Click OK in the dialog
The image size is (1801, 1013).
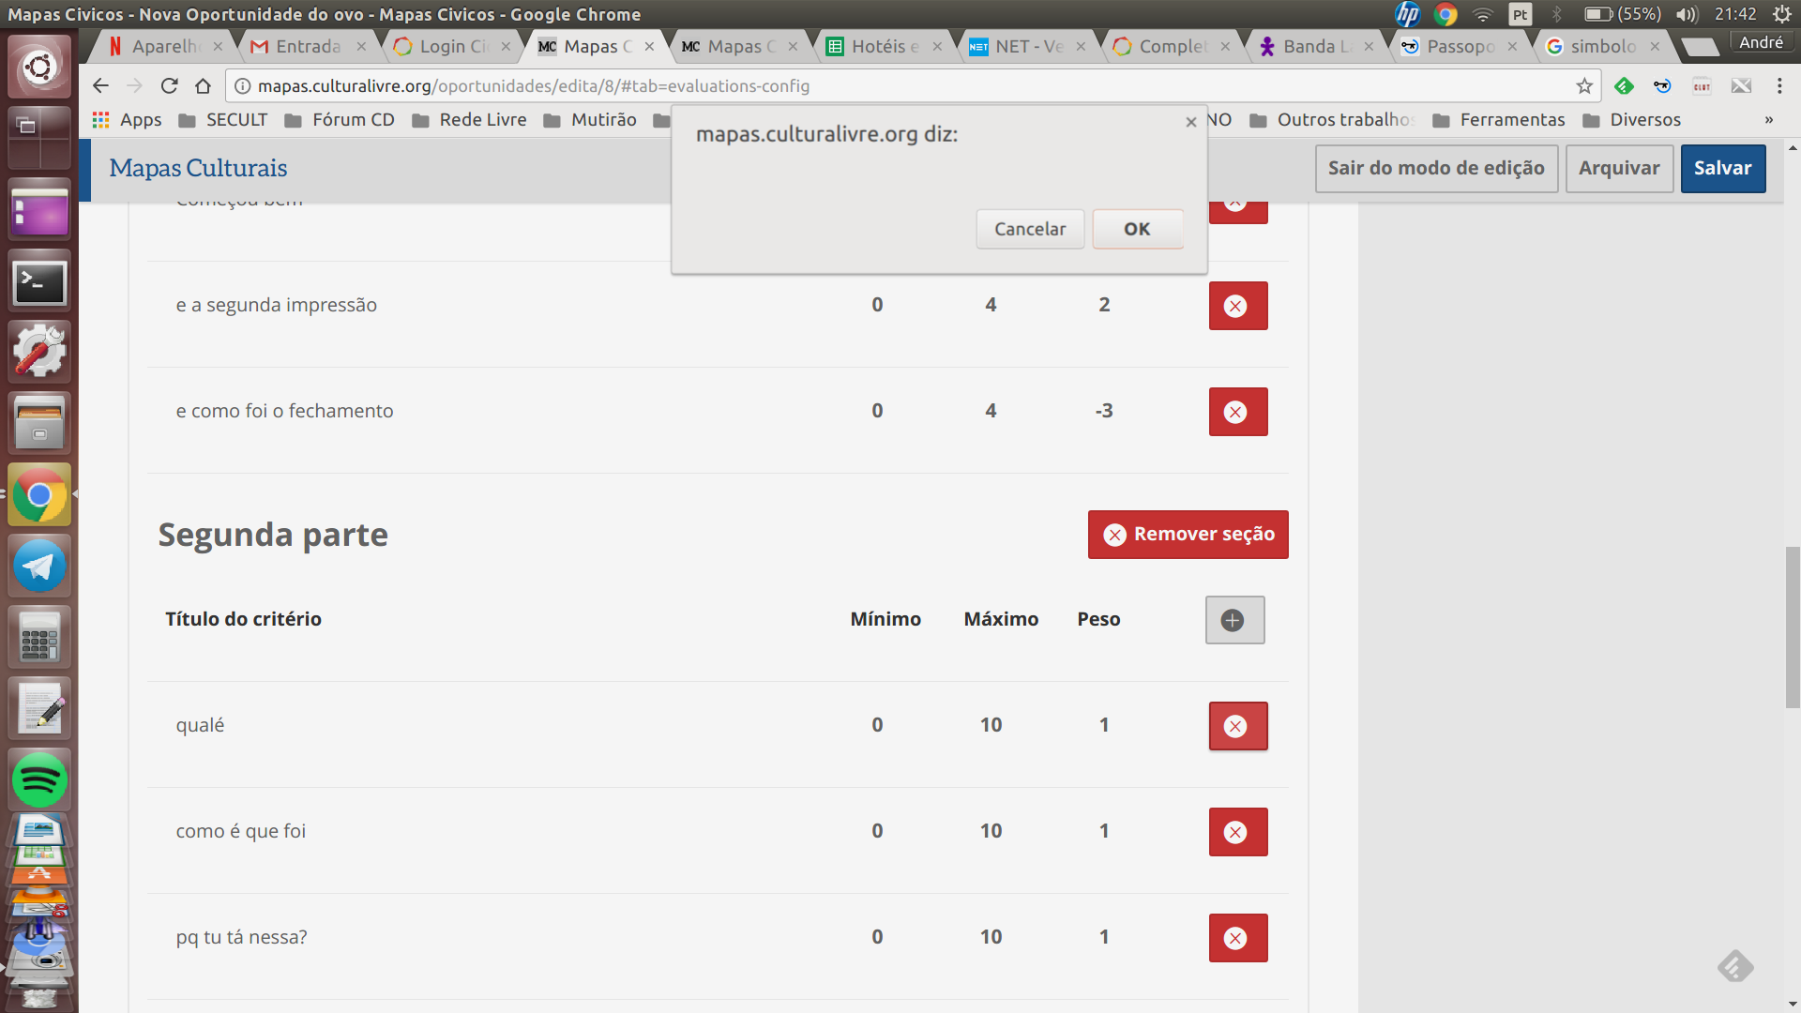[1137, 229]
